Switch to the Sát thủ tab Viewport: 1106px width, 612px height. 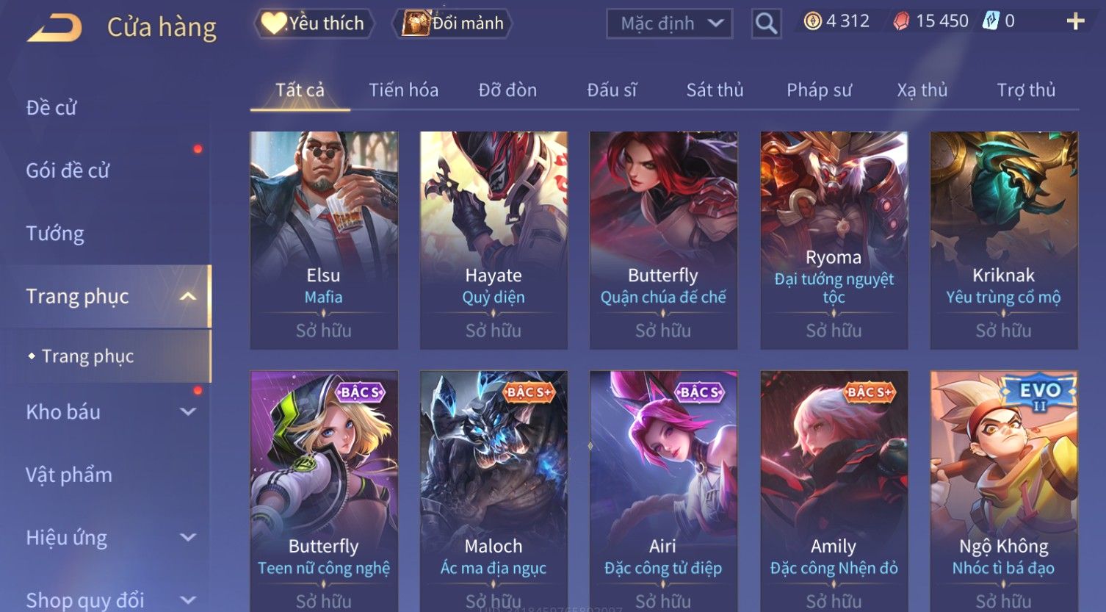(x=715, y=90)
